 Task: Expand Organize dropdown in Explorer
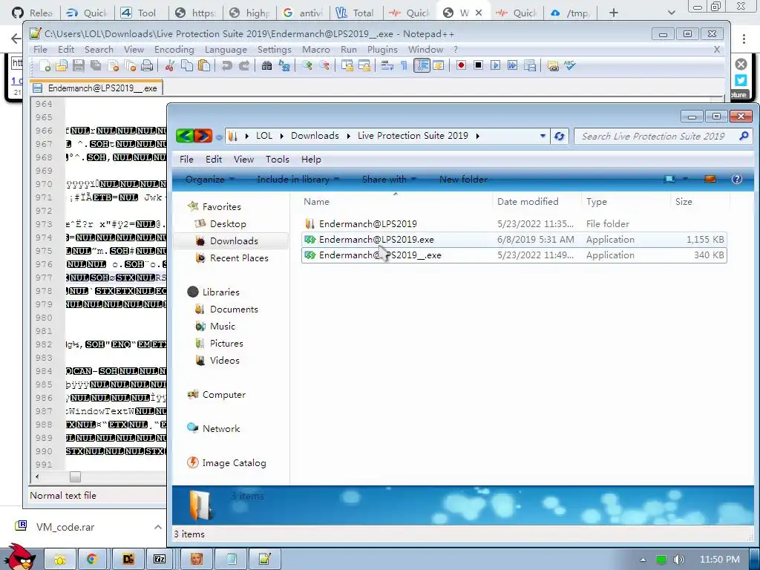pos(209,180)
